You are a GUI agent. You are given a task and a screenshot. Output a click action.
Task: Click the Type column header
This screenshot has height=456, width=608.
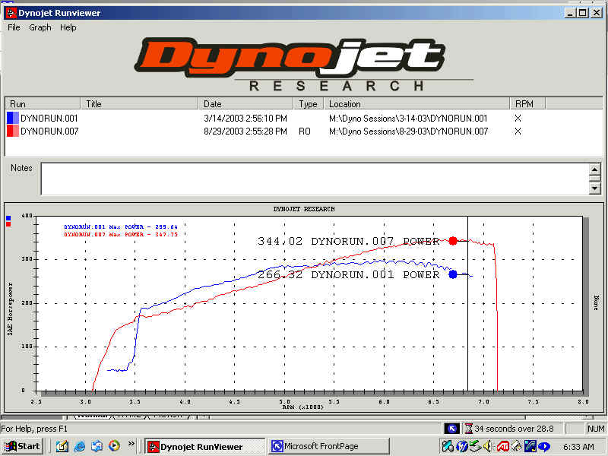pos(309,104)
